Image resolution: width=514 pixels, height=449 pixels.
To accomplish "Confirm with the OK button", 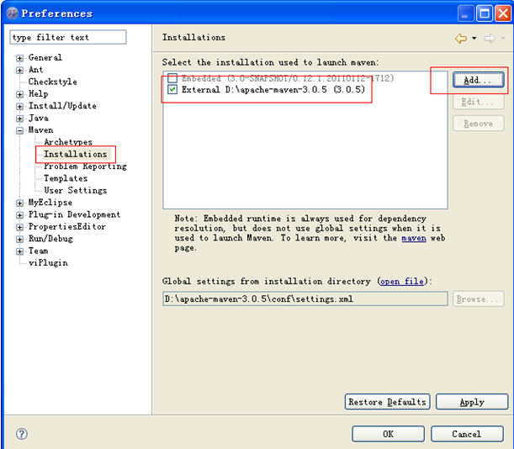I will tap(388, 434).
